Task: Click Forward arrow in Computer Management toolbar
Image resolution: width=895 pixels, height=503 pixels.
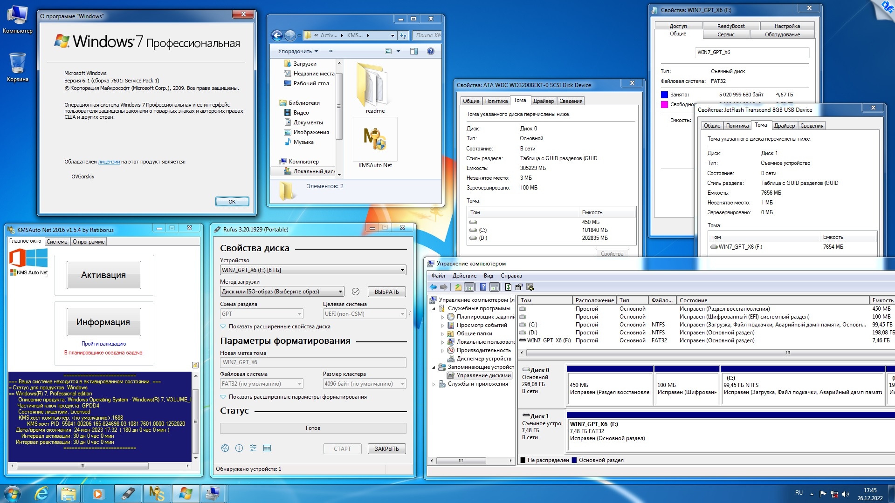Action: [x=444, y=287]
